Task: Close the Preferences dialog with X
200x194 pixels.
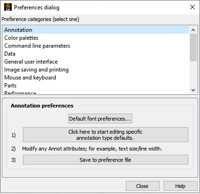Action: click(193, 7)
